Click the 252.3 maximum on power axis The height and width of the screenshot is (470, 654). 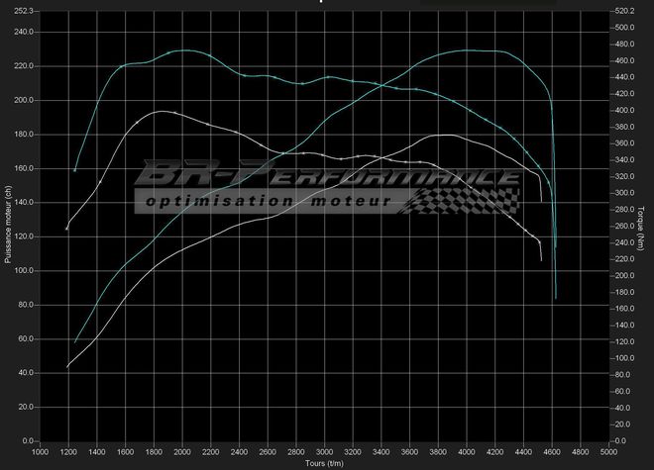pyautogui.click(x=24, y=11)
